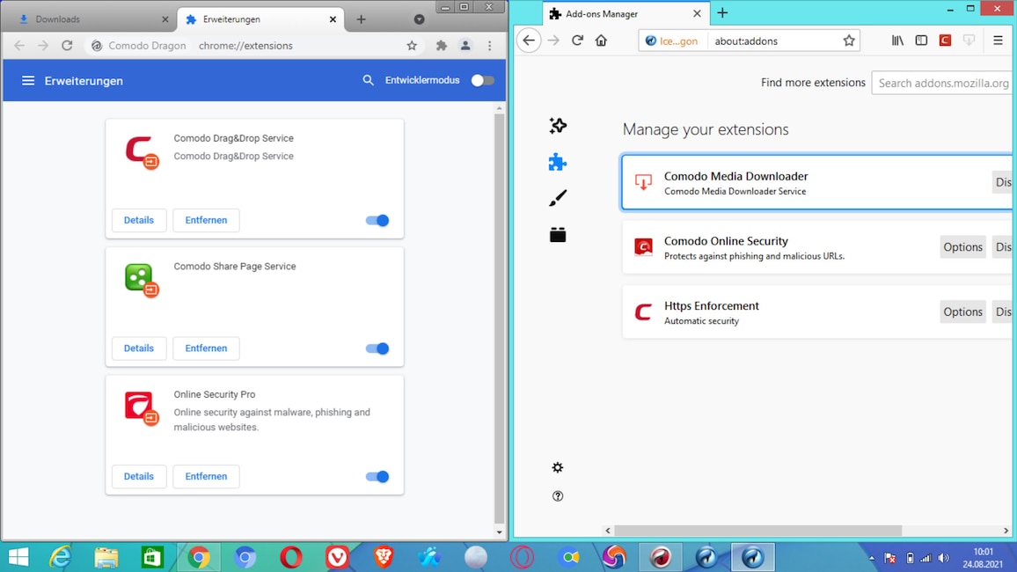Open Opera browser from the taskbar

tap(291, 557)
